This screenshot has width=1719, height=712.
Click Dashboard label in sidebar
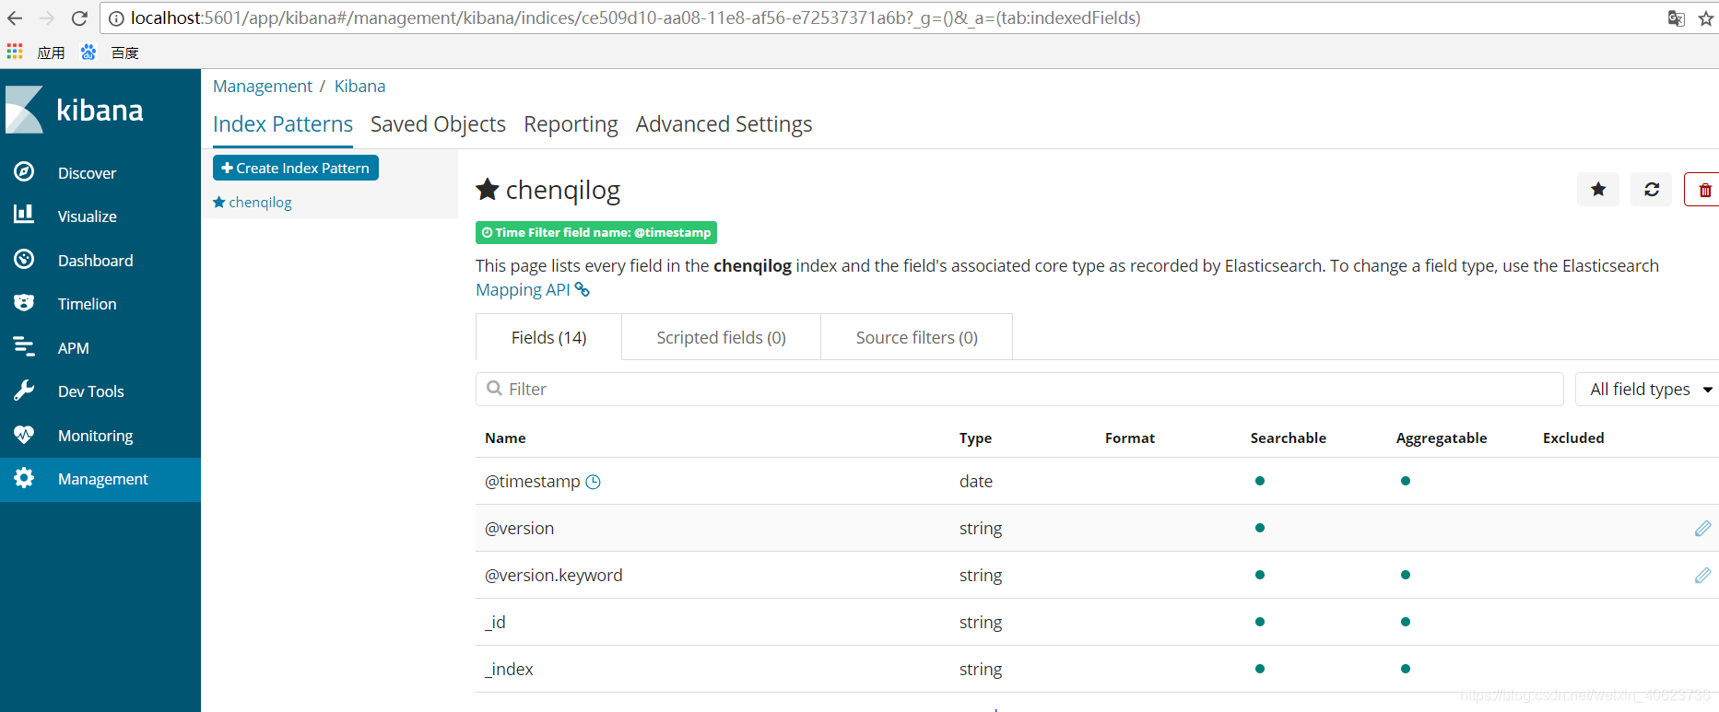click(x=95, y=261)
